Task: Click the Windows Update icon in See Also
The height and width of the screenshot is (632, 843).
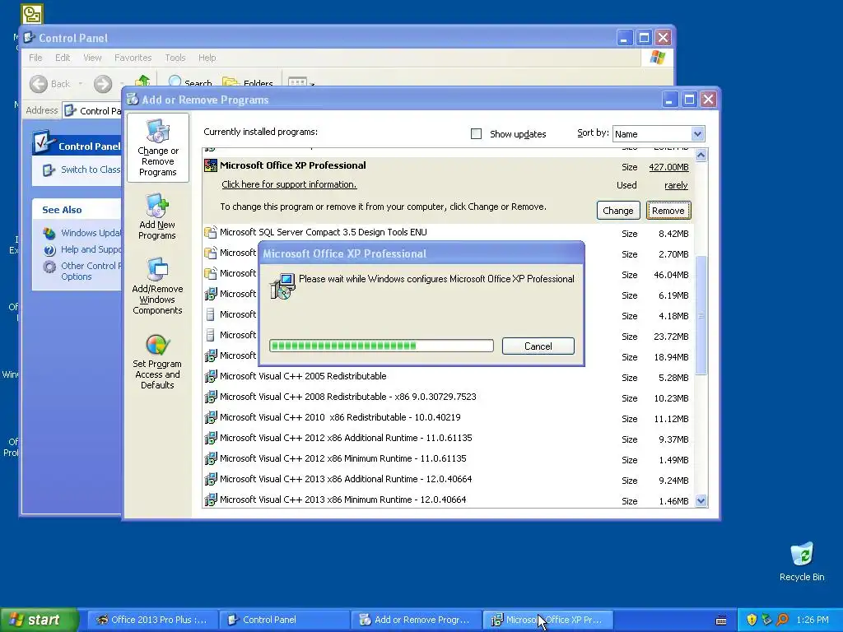Action: pyautogui.click(x=49, y=233)
